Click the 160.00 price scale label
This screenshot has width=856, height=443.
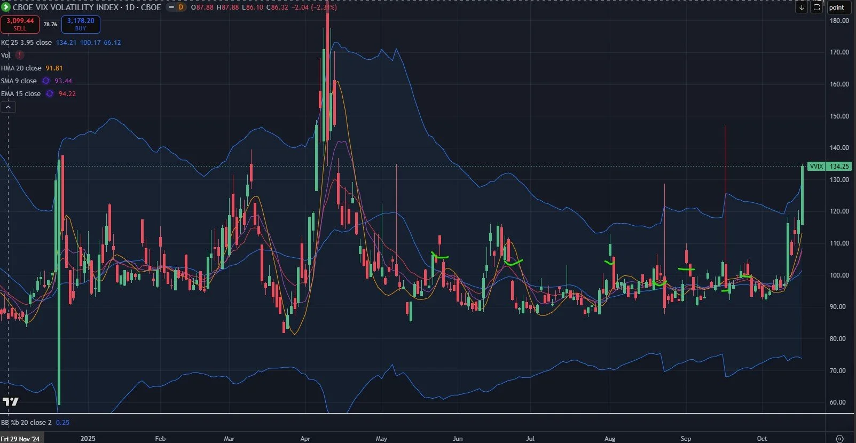point(839,84)
